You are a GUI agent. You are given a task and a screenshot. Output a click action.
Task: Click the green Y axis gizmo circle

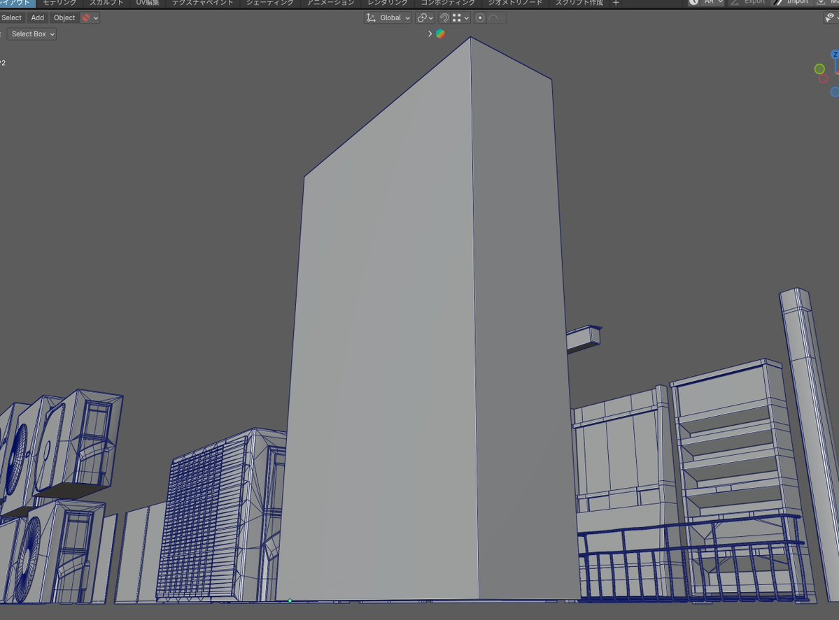819,69
